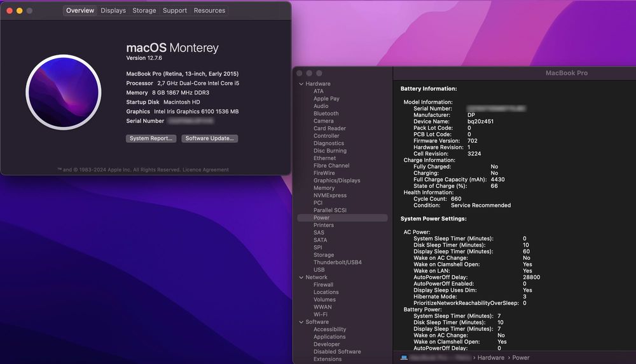This screenshot has height=364, width=636.
Task: Click Hardware in the bottom path bar
Action: click(491, 358)
